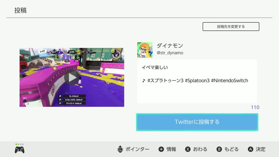Confirm with the A 決定 icon
Image resolution: width=279 pixels, height=157 pixels.
click(250, 149)
